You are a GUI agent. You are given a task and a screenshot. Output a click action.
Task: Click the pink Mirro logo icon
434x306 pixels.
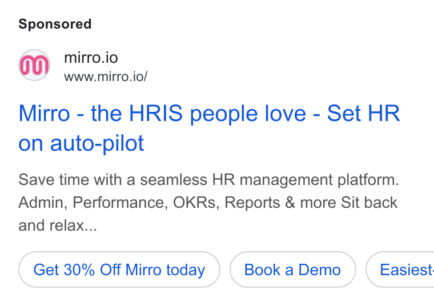tap(34, 65)
